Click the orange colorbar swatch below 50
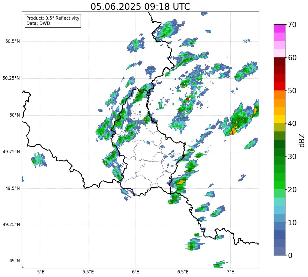The image size is (308, 277). point(279,95)
